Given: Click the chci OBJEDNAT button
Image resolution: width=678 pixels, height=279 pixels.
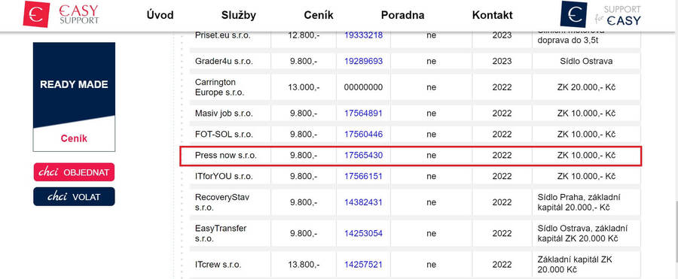Looking at the screenshot, I should (74, 172).
